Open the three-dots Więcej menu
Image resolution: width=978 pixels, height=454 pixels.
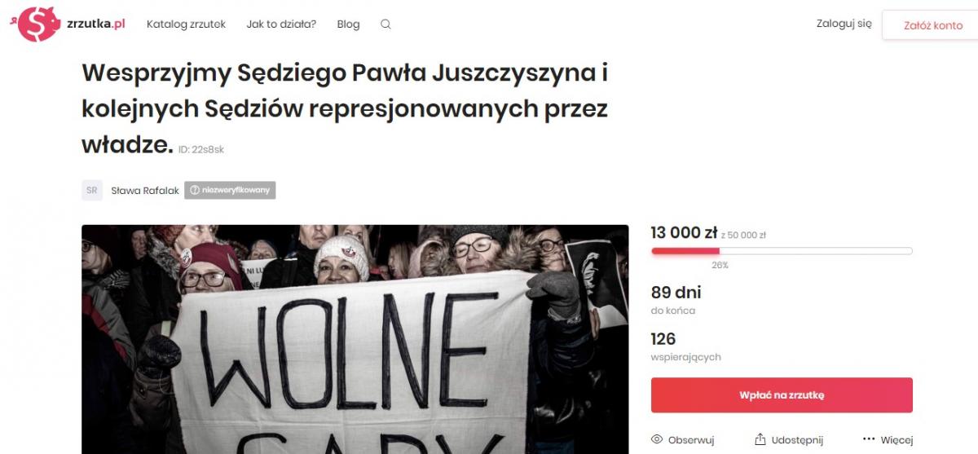(x=869, y=439)
